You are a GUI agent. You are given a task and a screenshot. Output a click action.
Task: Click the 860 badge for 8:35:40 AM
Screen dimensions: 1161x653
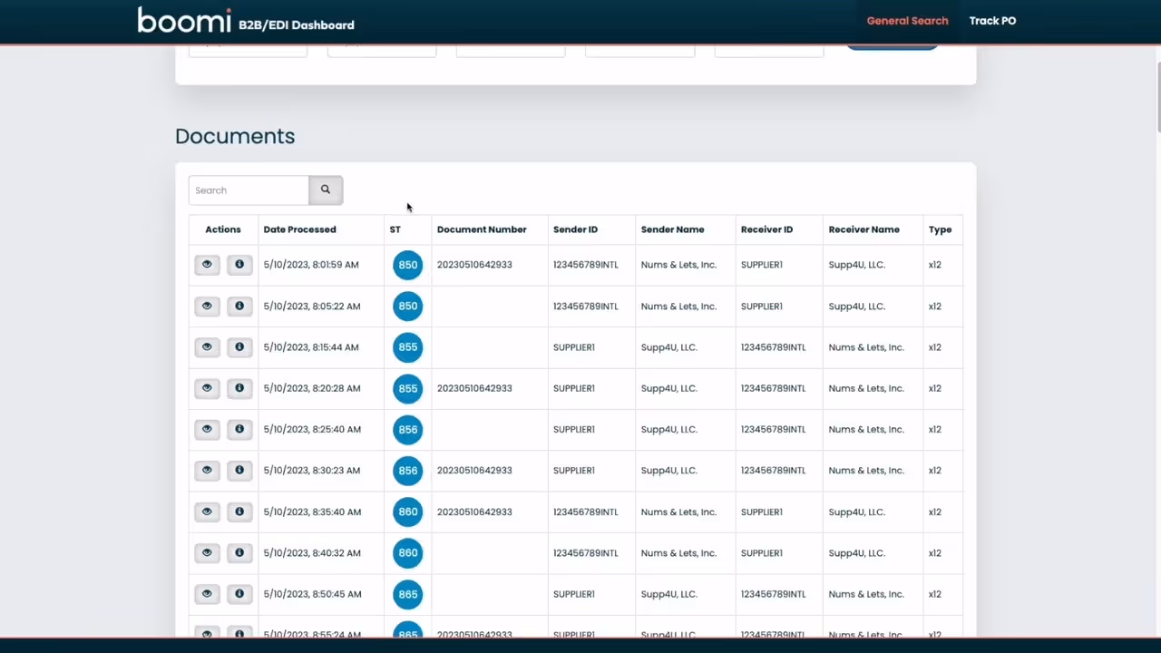click(408, 512)
